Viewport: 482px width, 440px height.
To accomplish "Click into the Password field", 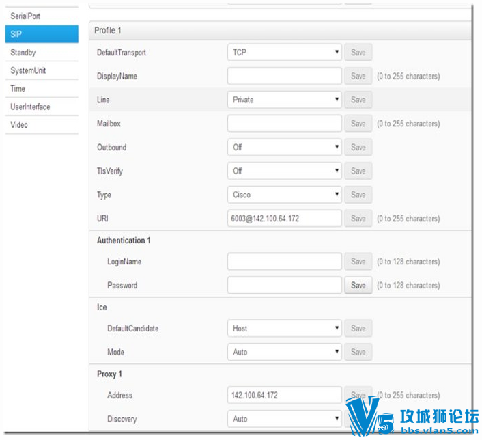I will (x=285, y=285).
